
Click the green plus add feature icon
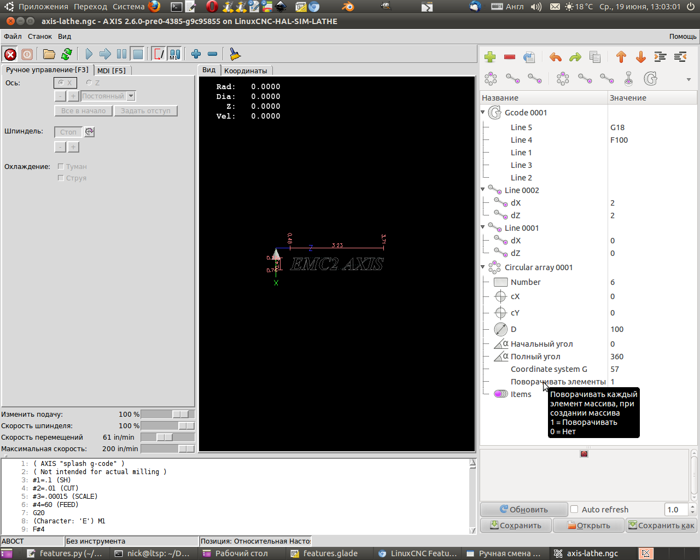(490, 57)
